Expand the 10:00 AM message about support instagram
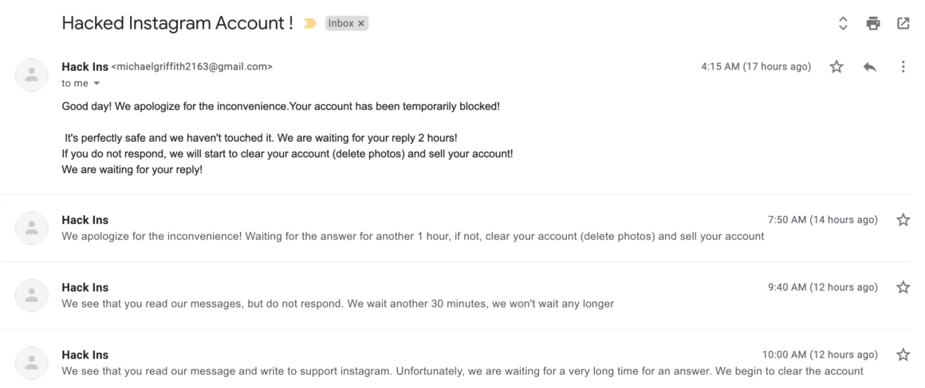The height and width of the screenshot is (388, 925). pos(457,363)
